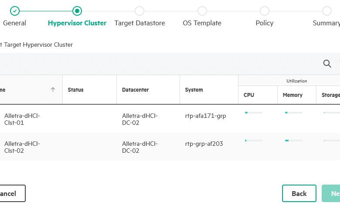
Task: Select the Target Datastore step circle
Action: [139, 11]
